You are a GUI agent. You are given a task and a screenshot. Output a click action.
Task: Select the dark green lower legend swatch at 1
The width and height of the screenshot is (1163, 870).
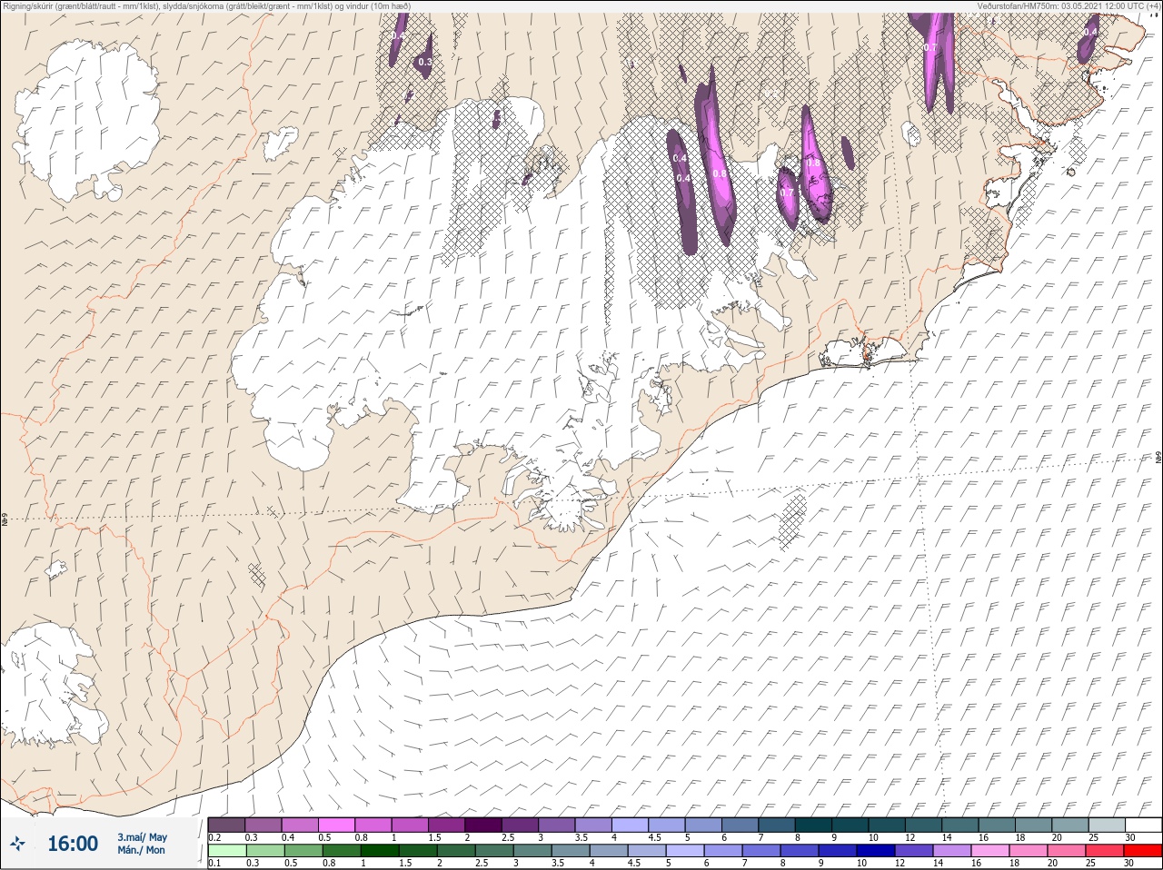pos(380,851)
